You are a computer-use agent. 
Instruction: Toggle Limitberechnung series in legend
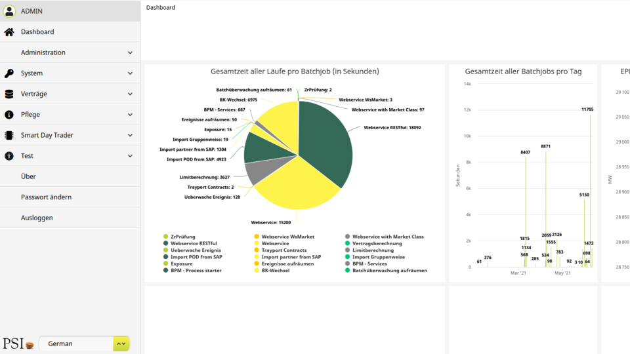click(372, 250)
